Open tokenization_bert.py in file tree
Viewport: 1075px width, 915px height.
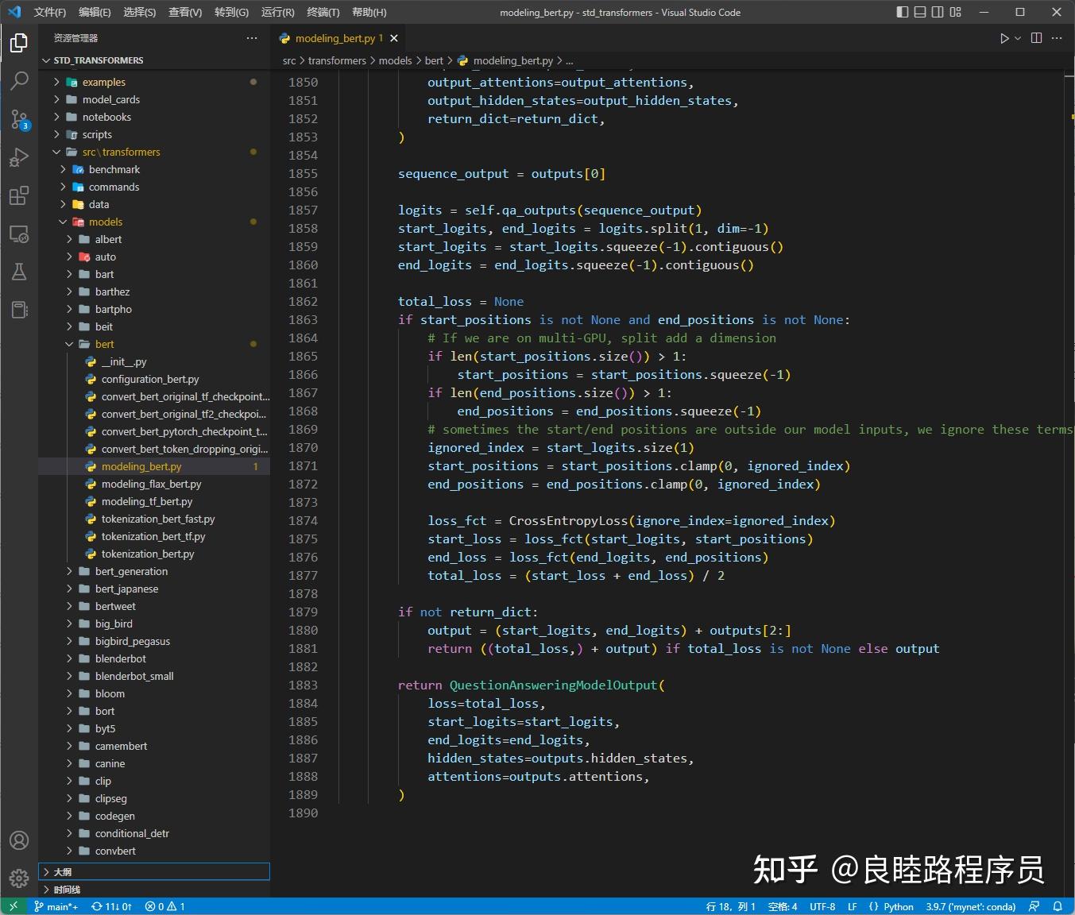pyautogui.click(x=154, y=554)
